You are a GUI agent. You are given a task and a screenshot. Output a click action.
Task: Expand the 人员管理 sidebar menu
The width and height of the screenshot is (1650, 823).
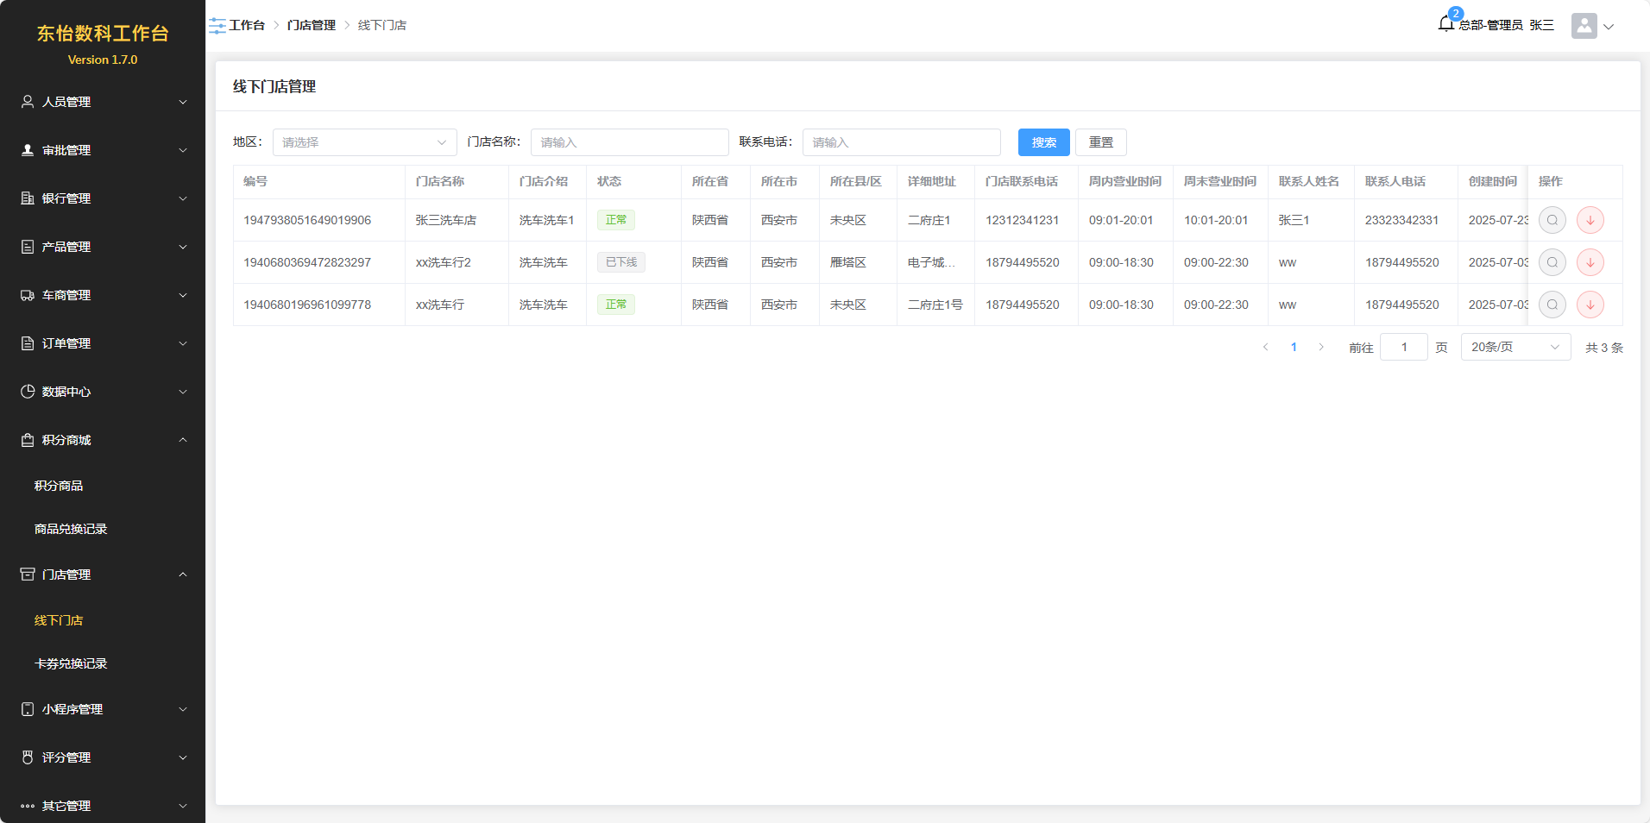tap(103, 102)
